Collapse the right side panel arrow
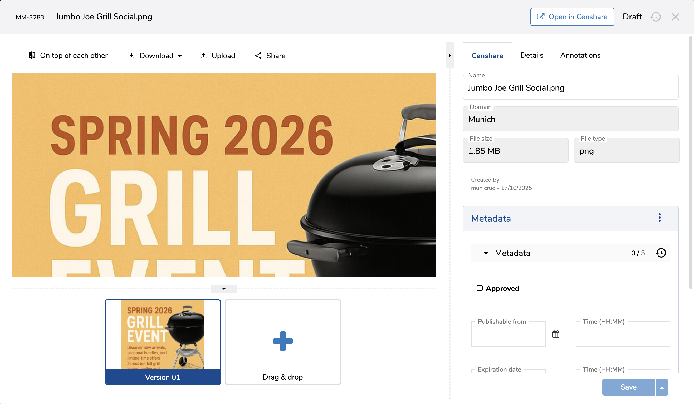The width and height of the screenshot is (694, 404). [x=450, y=56]
